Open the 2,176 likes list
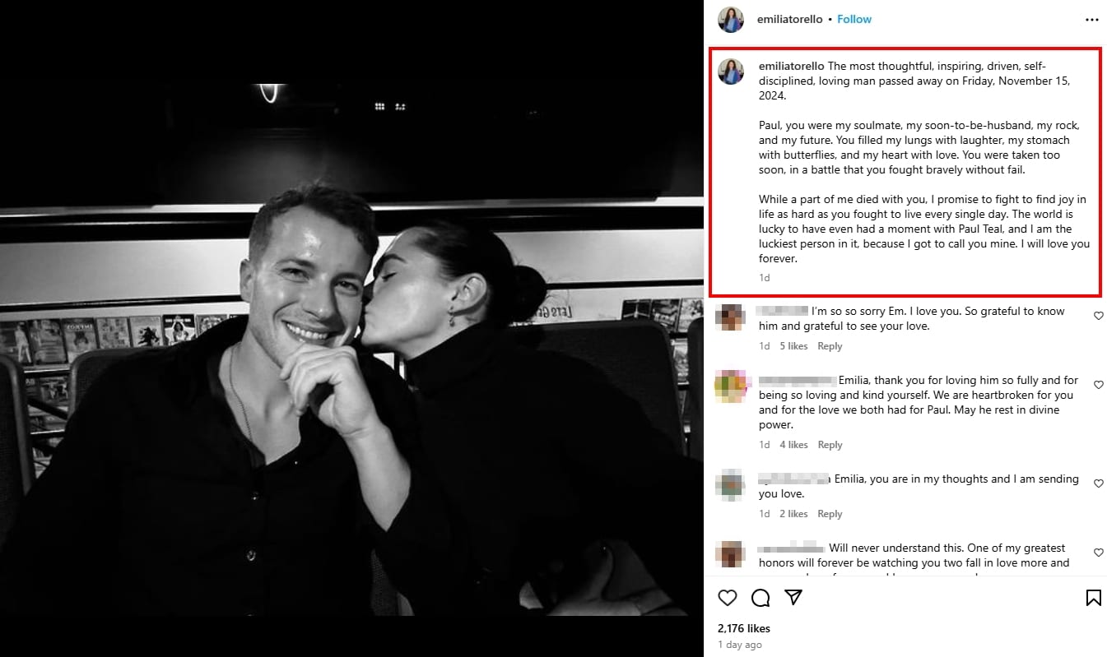The image size is (1107, 657). click(744, 628)
